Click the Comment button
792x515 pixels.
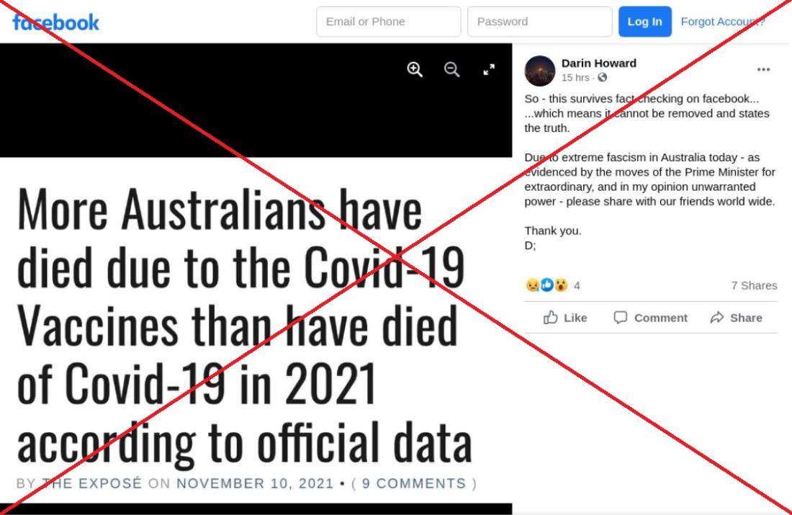coord(650,318)
